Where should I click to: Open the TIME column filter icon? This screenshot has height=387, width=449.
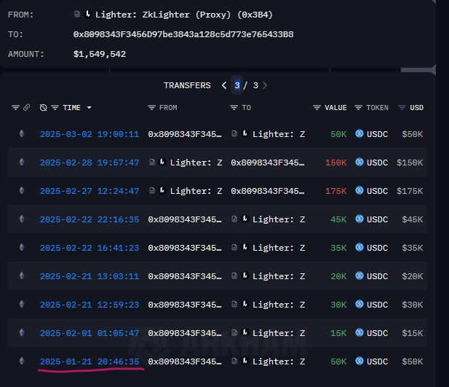55,108
